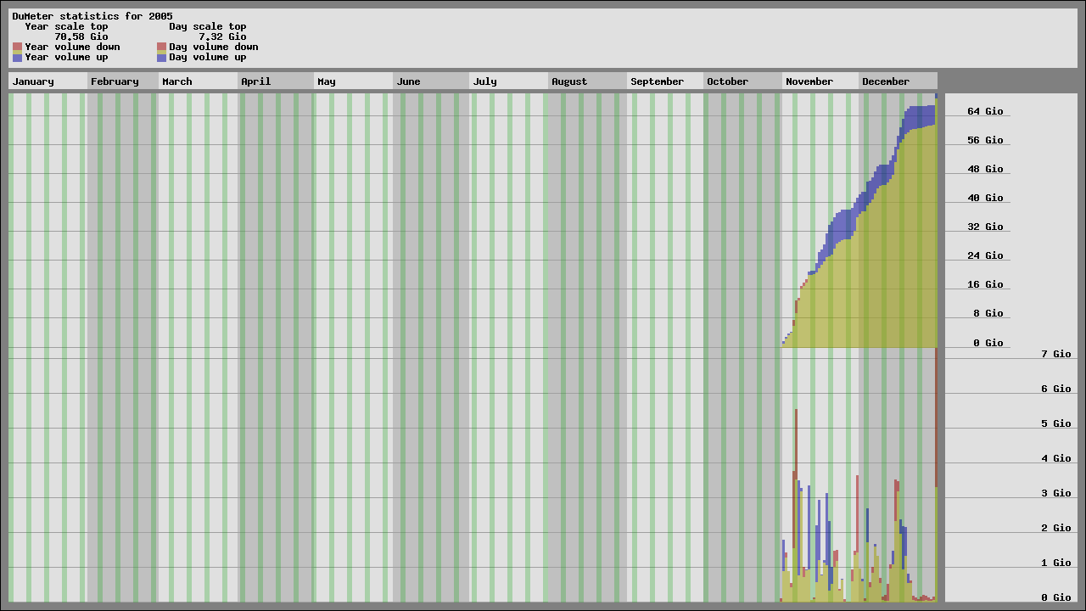Click the '2 Gio' day axis label

1056,528
